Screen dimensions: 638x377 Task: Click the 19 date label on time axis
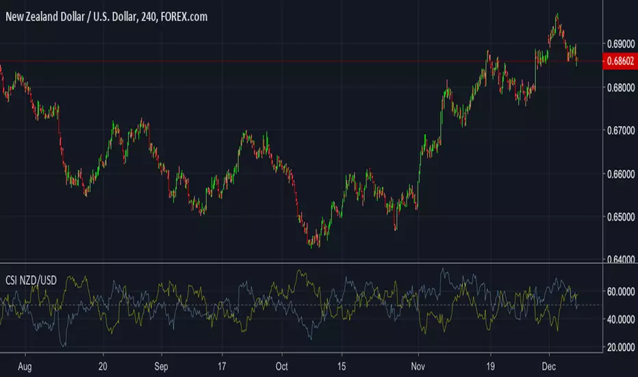coord(490,367)
